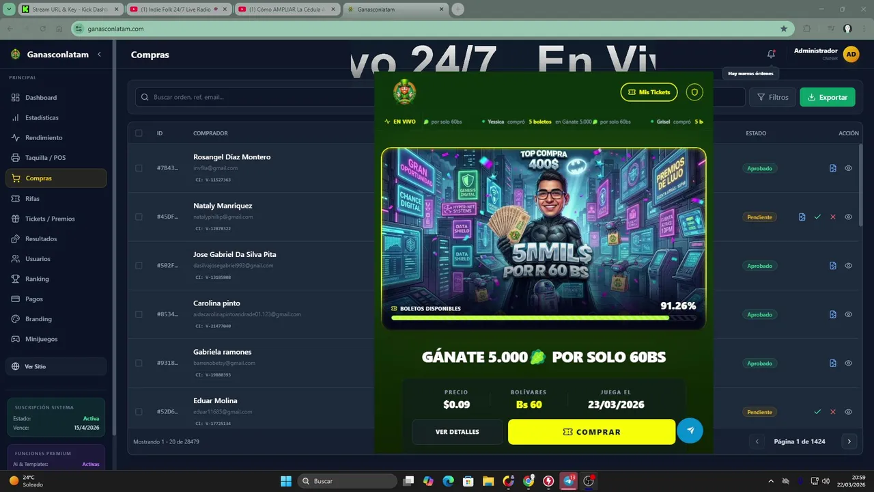874x492 pixels.
Task: Check the Rosangel Díaz Montero row checkbox
Action: (x=139, y=168)
